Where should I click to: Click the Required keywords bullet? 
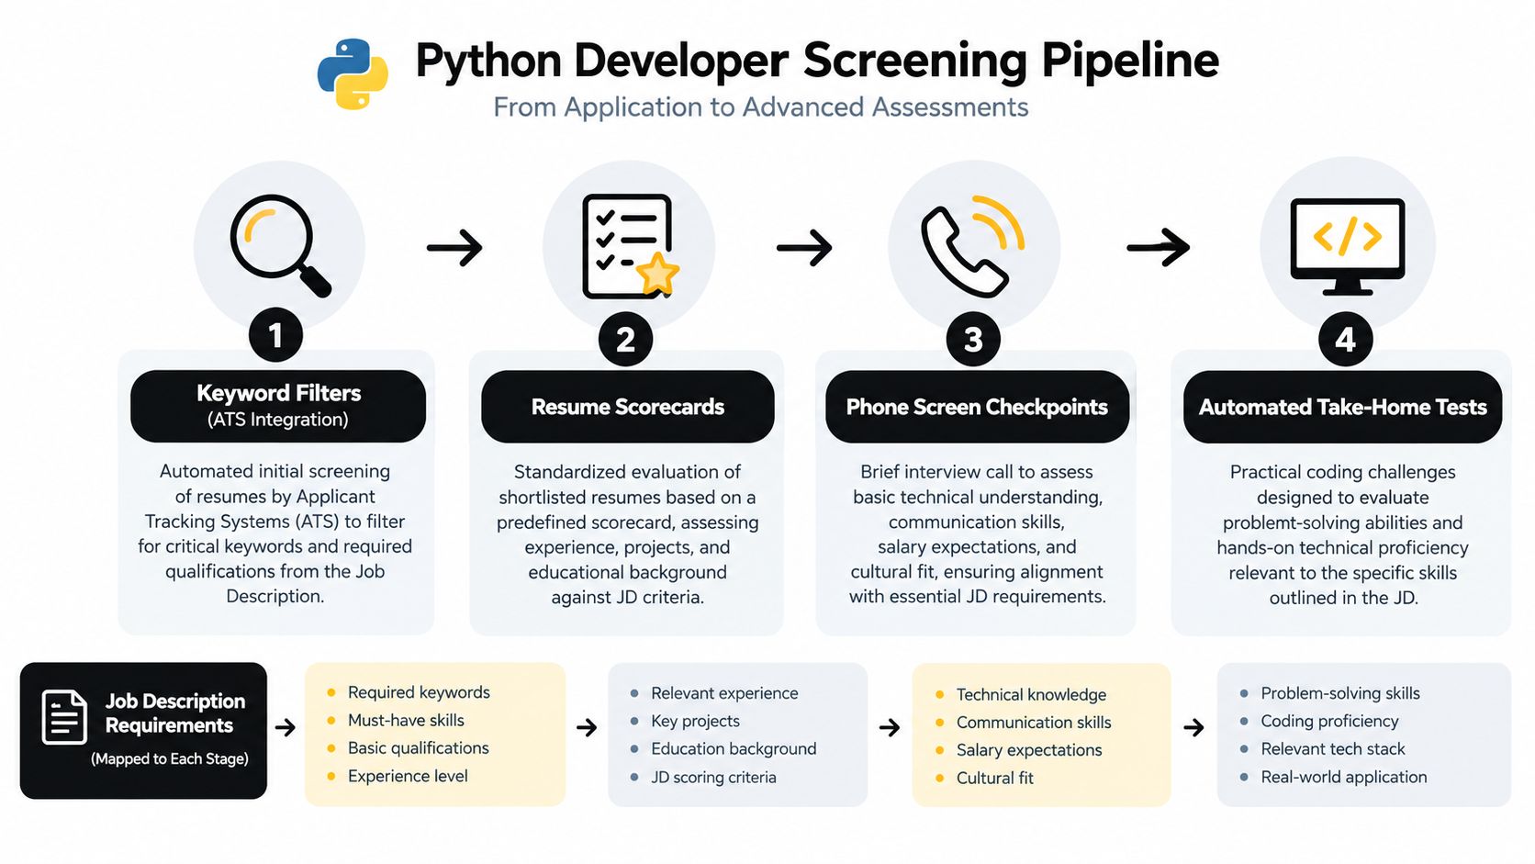click(409, 692)
